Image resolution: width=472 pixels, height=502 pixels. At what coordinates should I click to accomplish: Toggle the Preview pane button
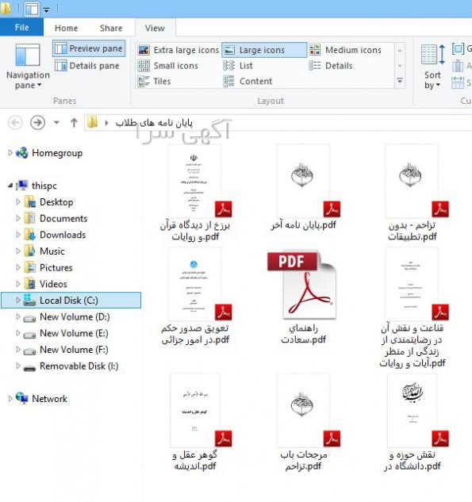coord(89,48)
